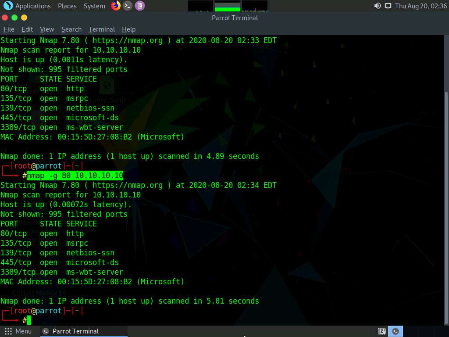Click the terminal vertical scrollbar

446,207
